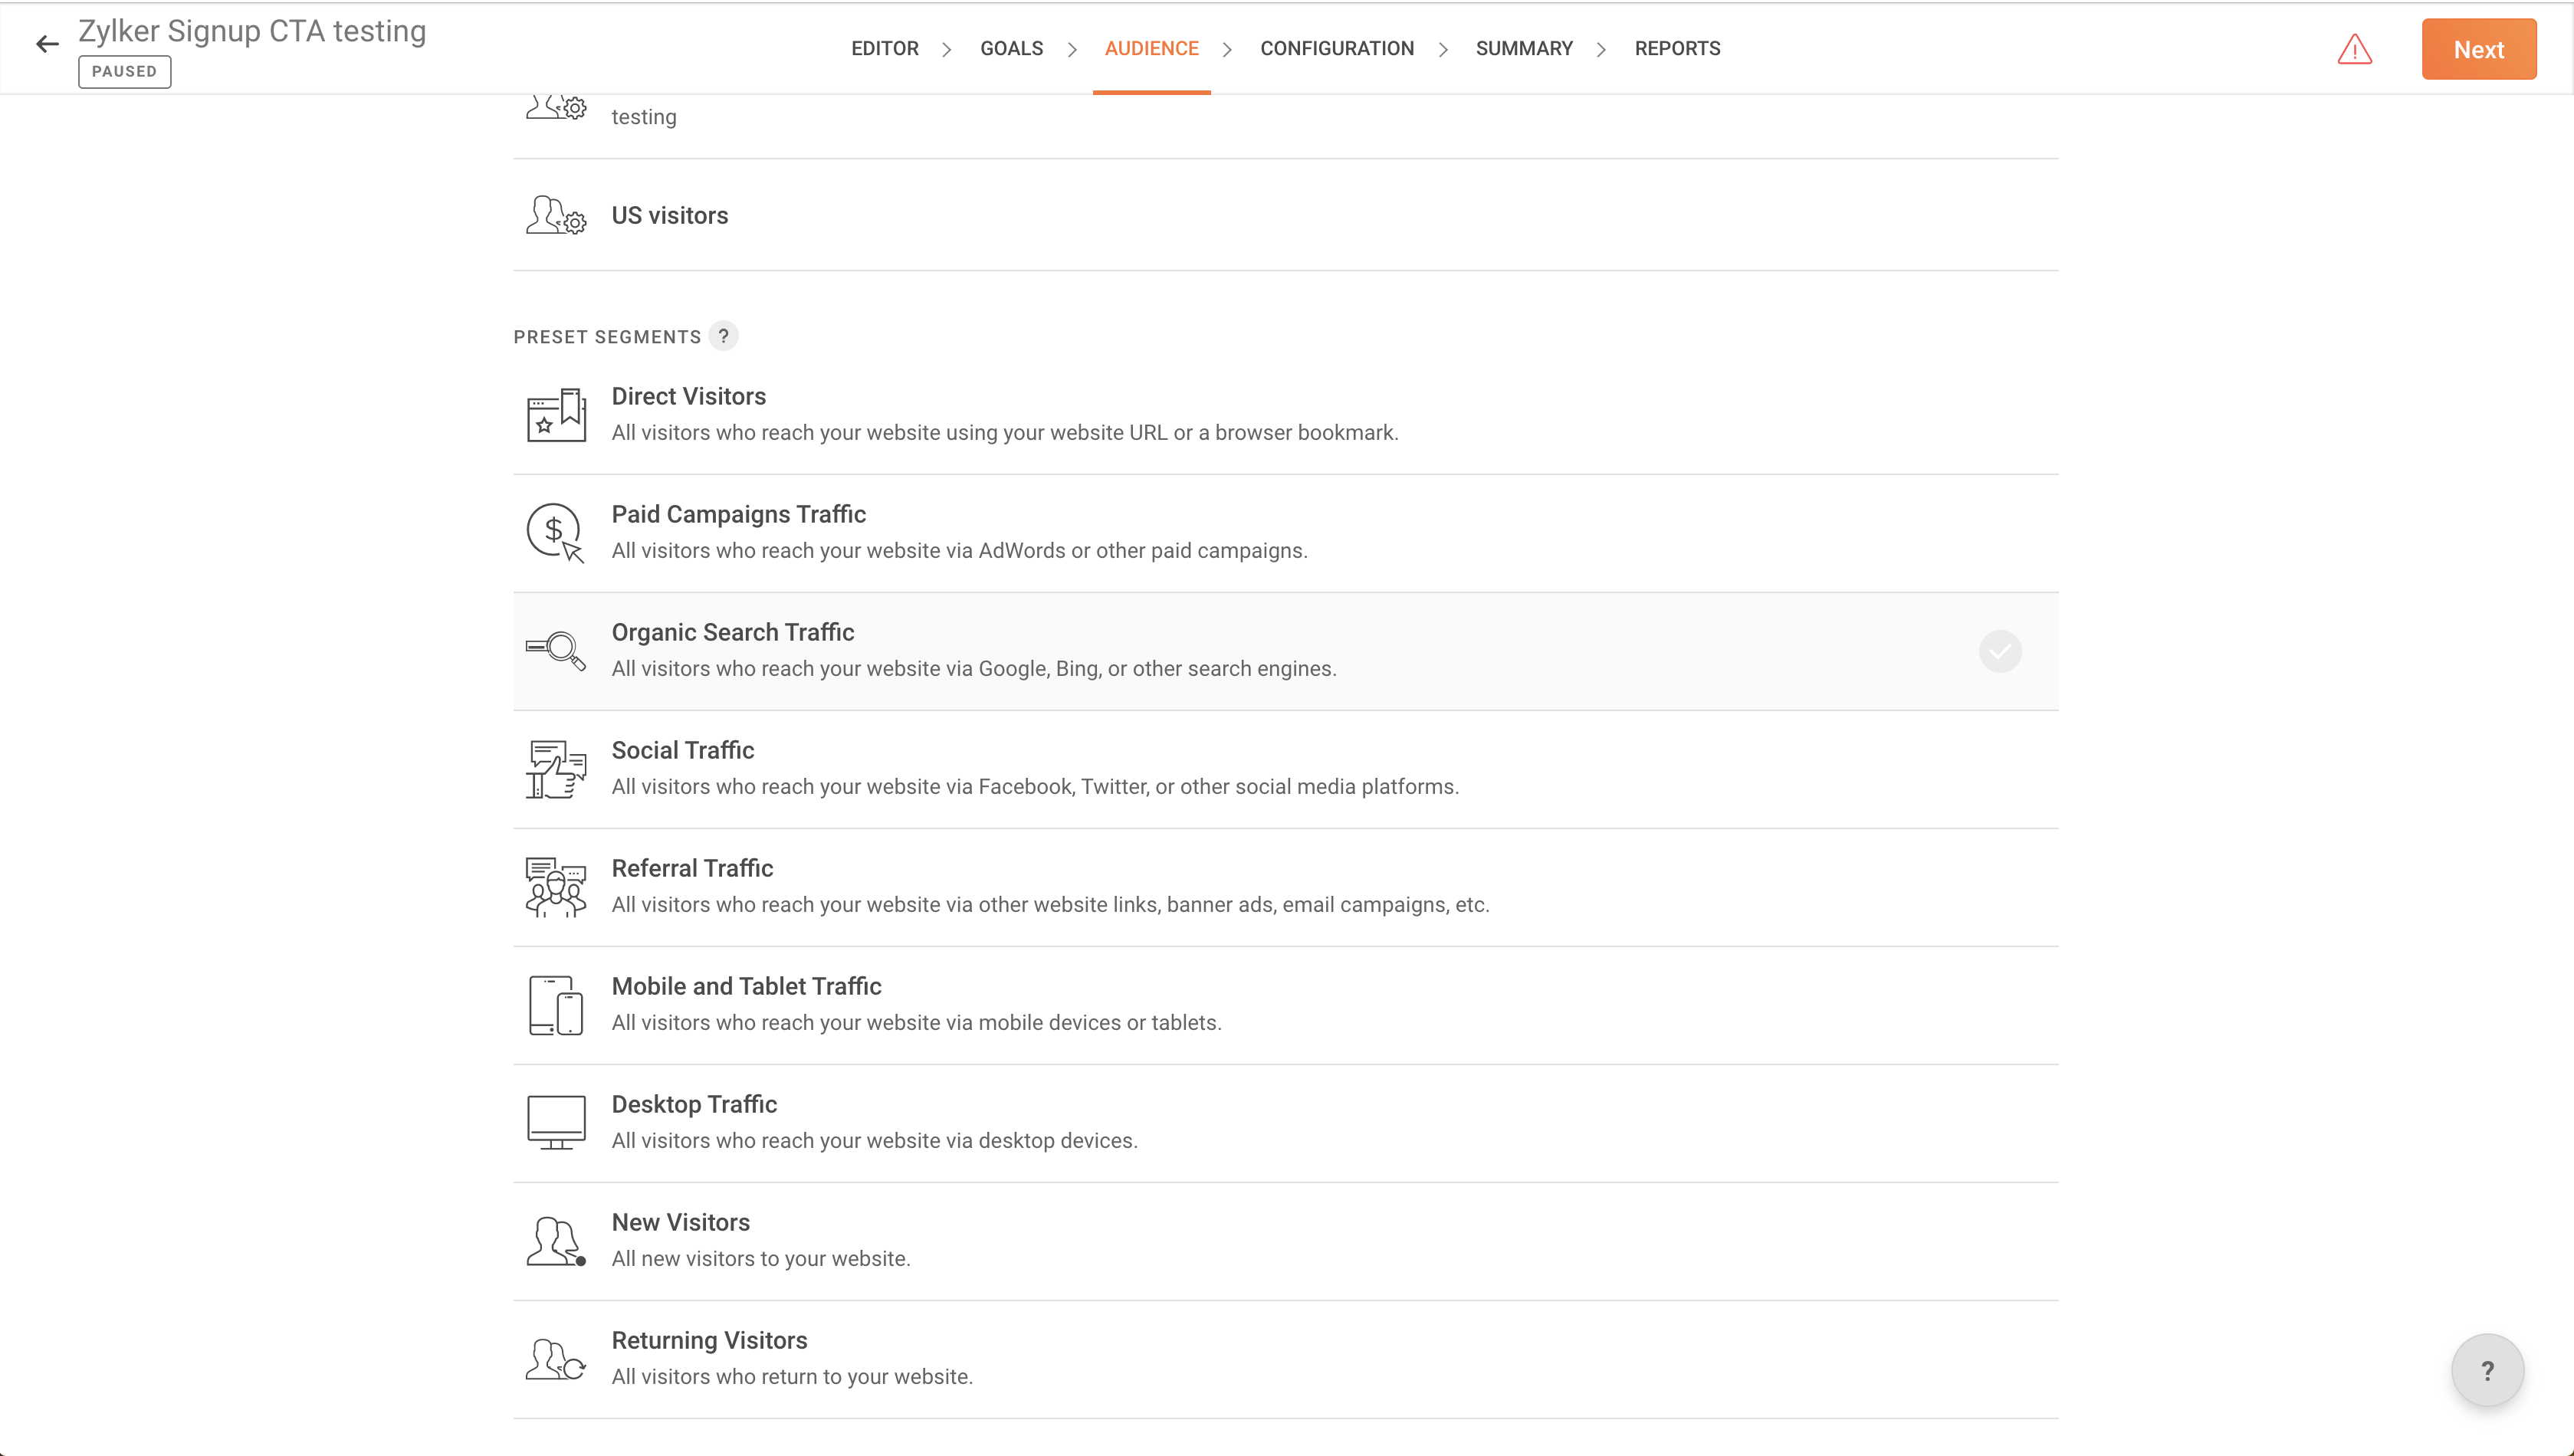The image size is (2574, 1456).
Task: Click the Social Traffic thumbs-up icon
Action: [x=556, y=769]
